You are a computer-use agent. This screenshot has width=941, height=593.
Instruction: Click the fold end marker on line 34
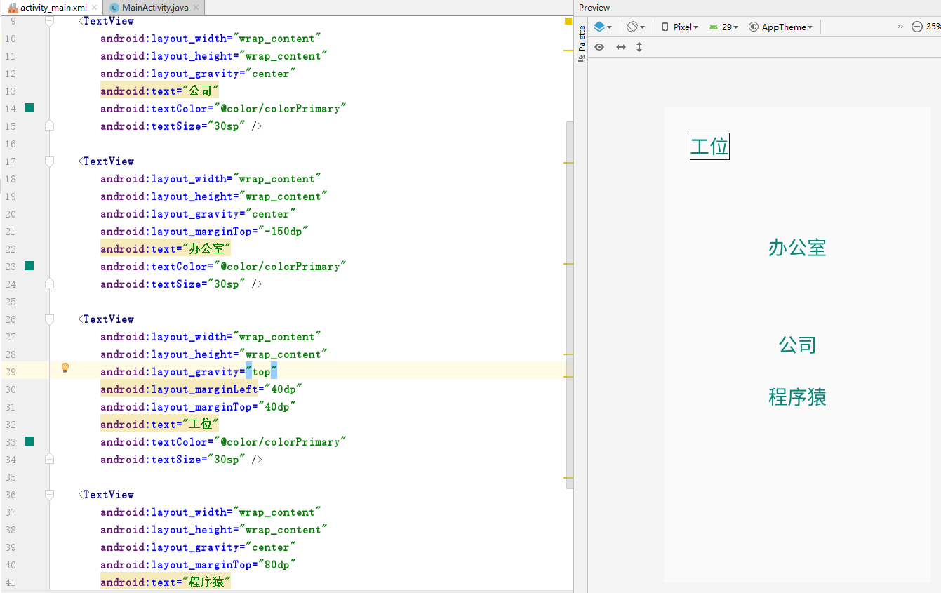[49, 459]
